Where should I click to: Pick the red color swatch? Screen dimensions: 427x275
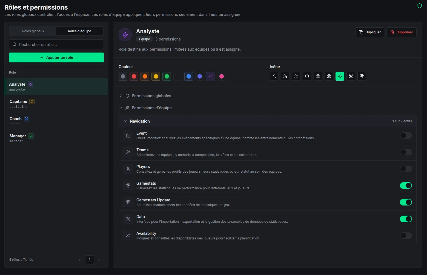point(134,76)
